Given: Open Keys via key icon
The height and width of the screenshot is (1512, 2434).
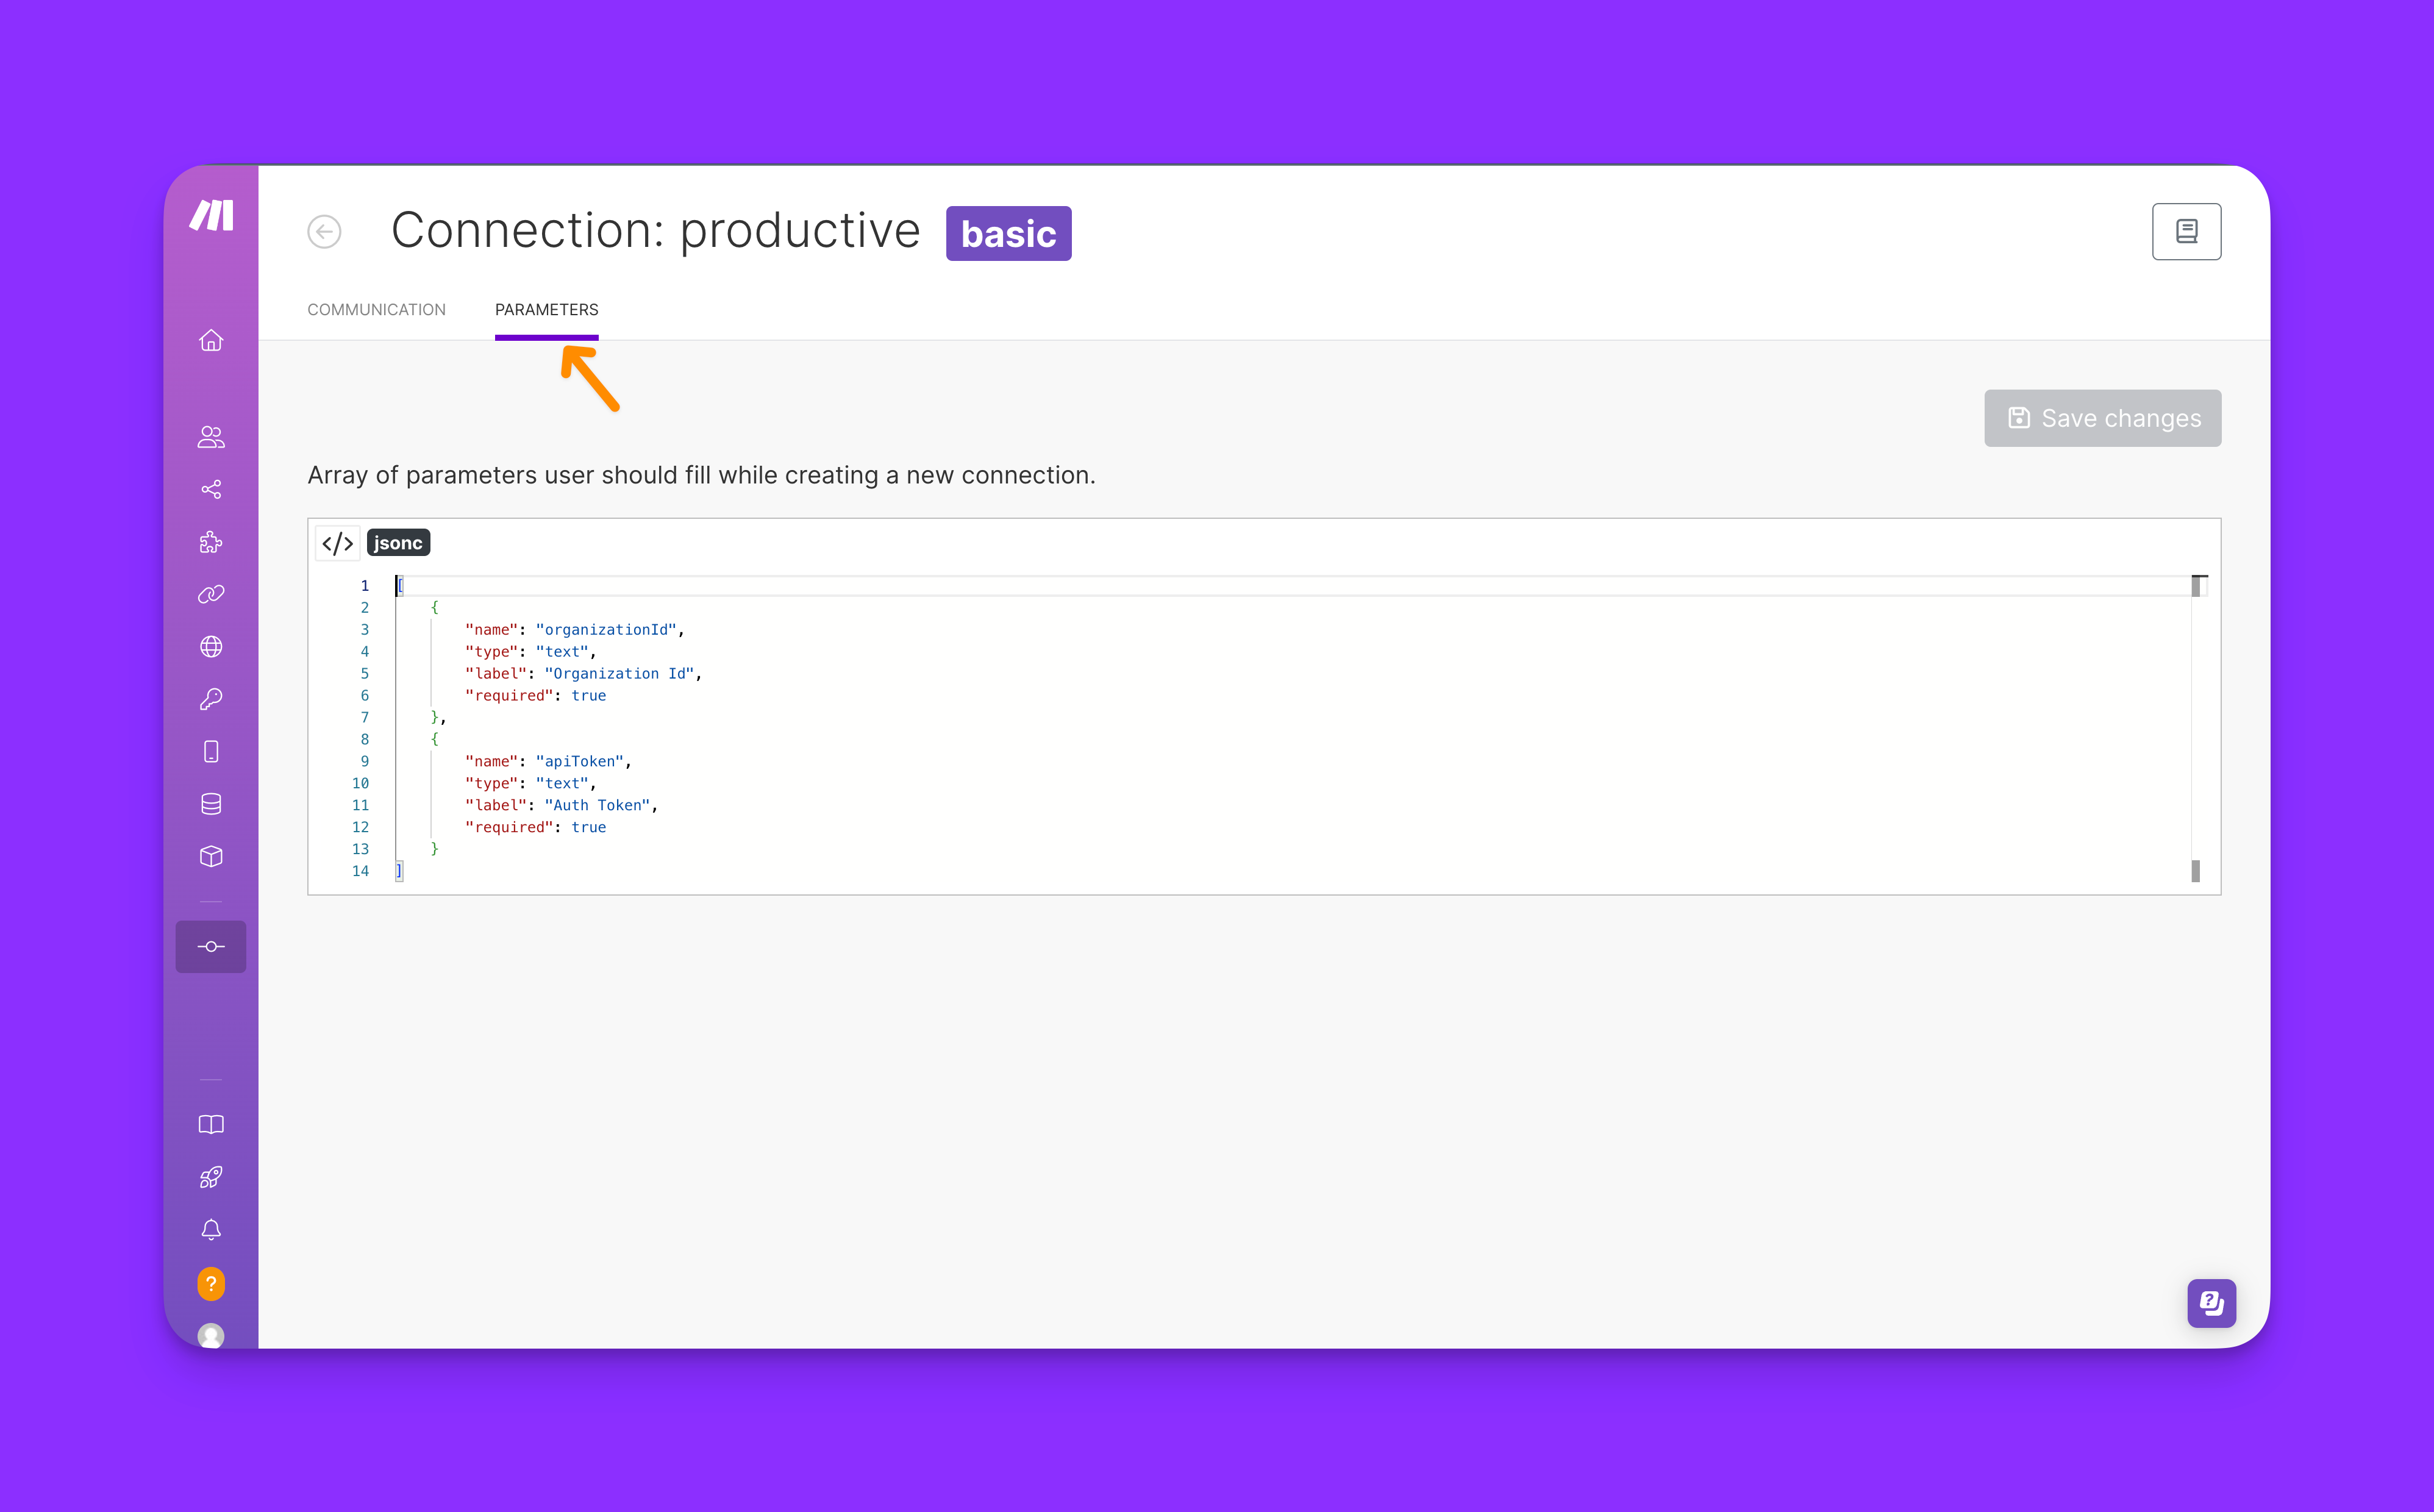Looking at the screenshot, I should 211,699.
